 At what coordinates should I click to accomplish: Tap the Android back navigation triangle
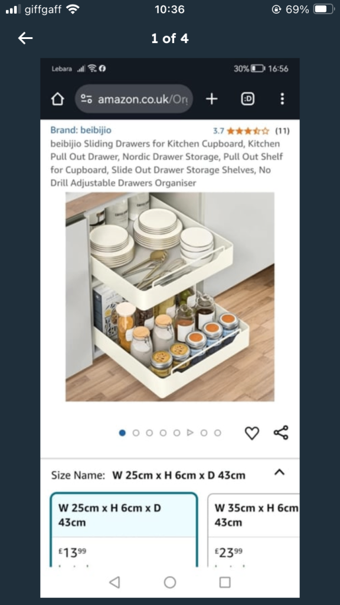click(115, 582)
